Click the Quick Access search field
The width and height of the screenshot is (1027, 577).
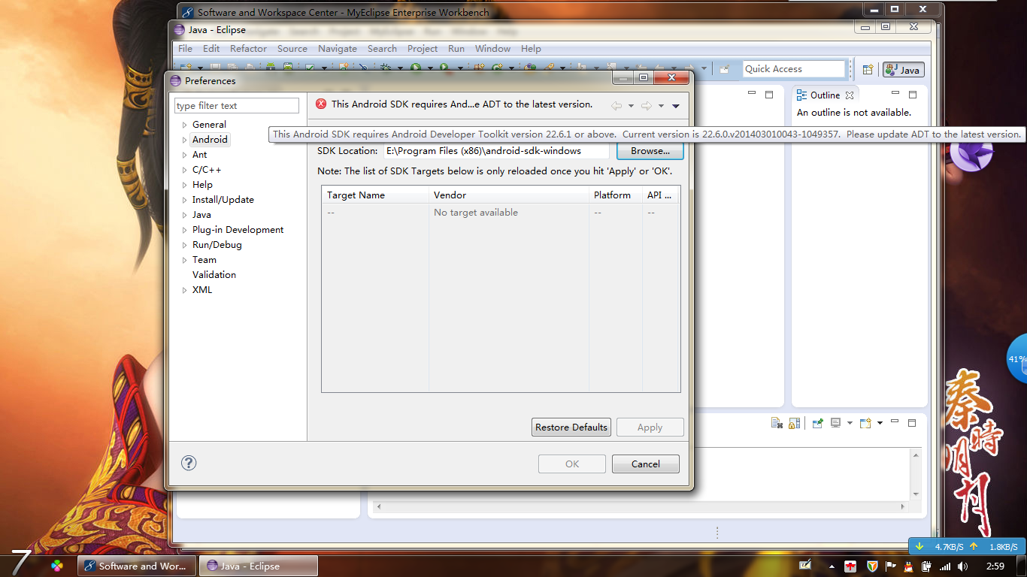pos(794,69)
